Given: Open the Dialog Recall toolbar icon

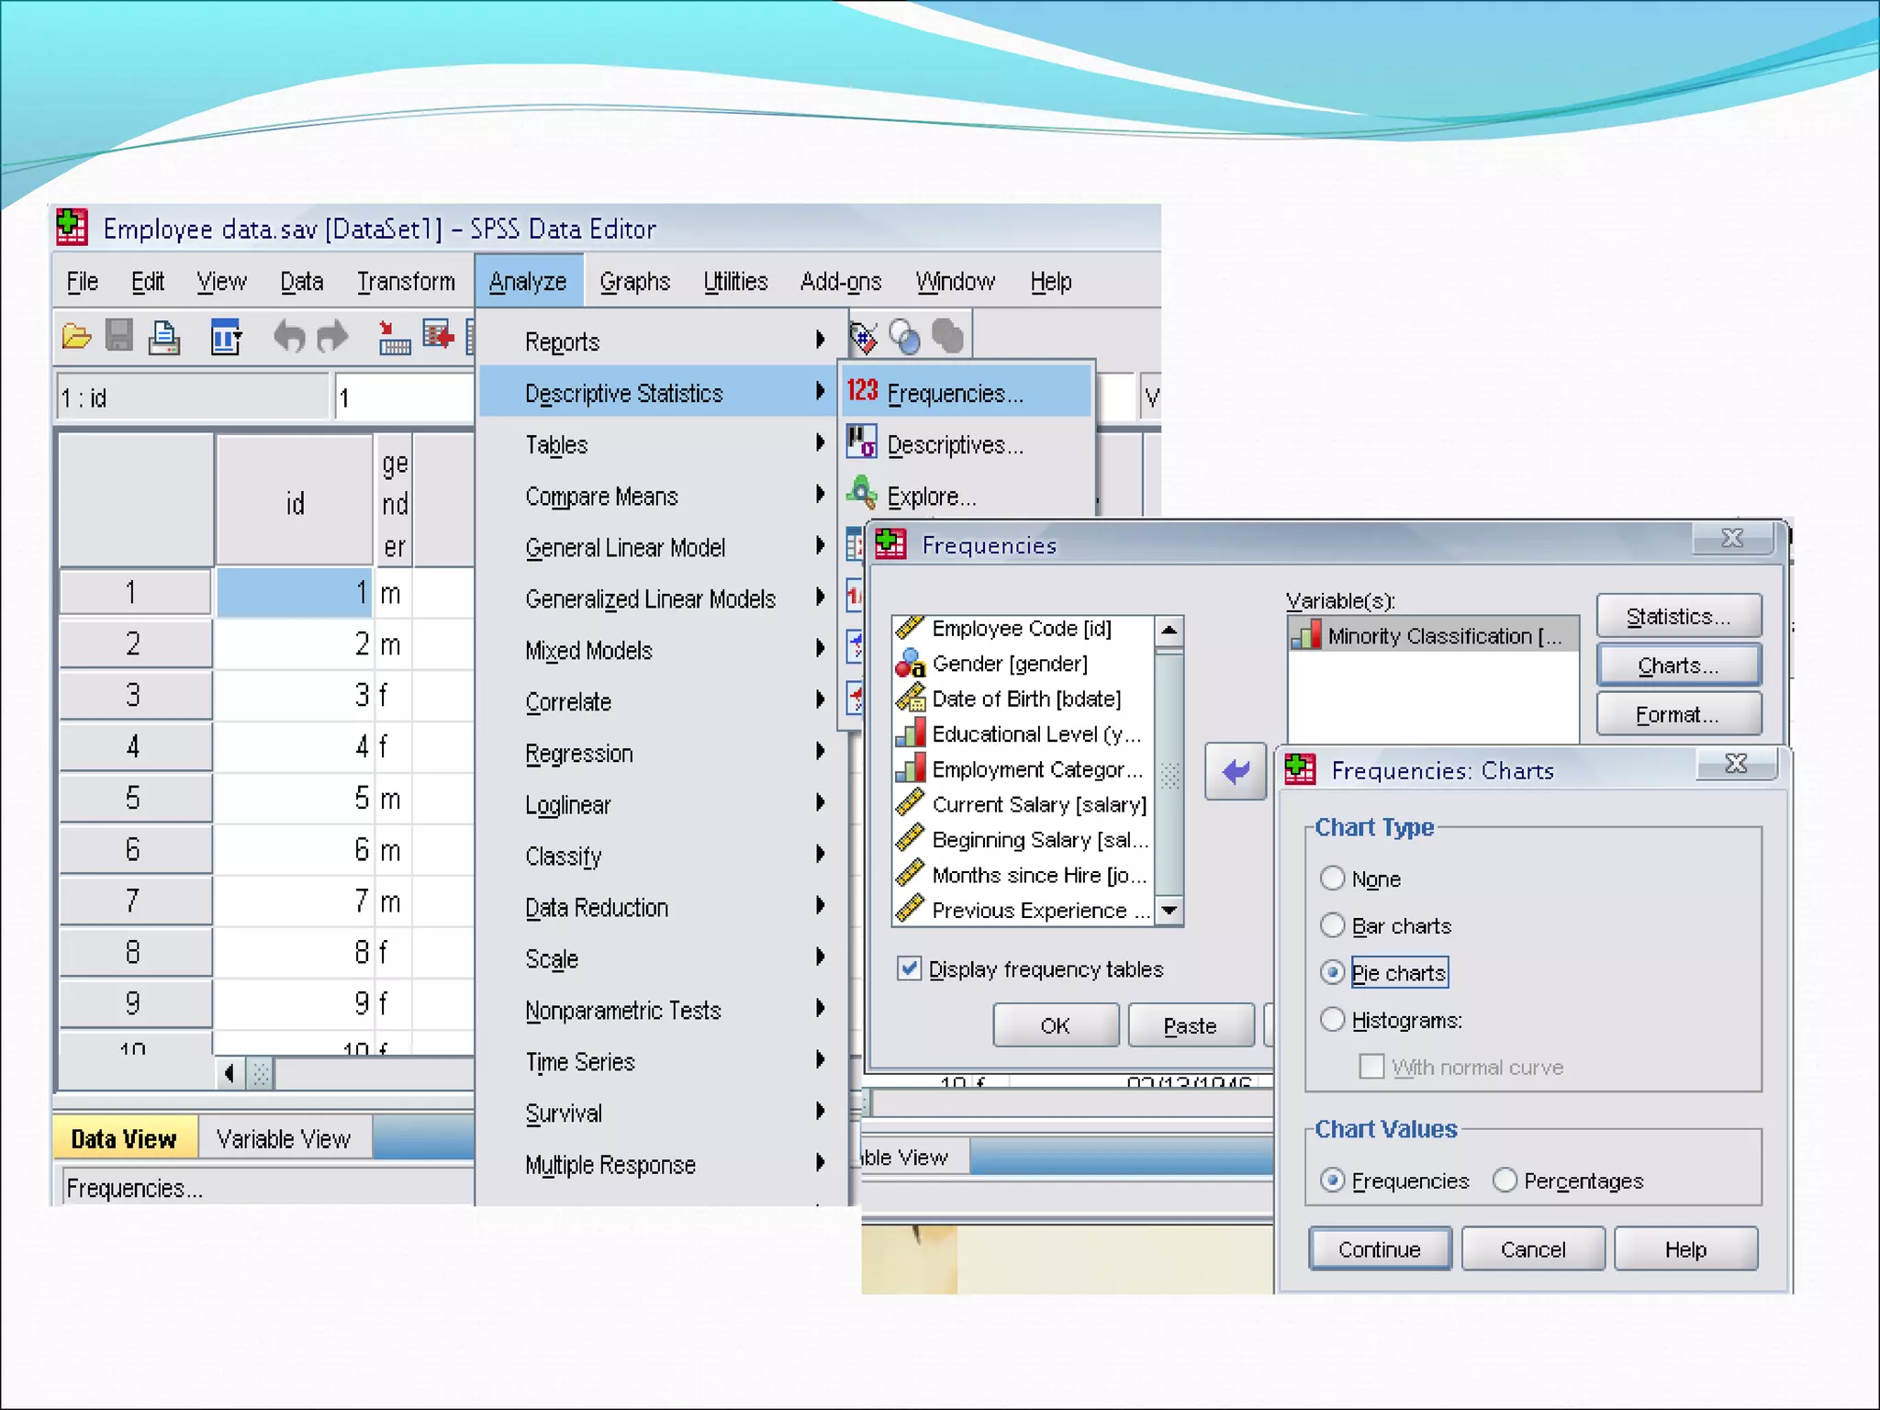Looking at the screenshot, I should coord(225,337).
